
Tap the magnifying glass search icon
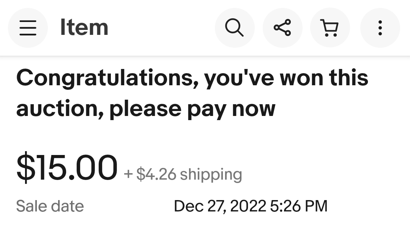235,28
